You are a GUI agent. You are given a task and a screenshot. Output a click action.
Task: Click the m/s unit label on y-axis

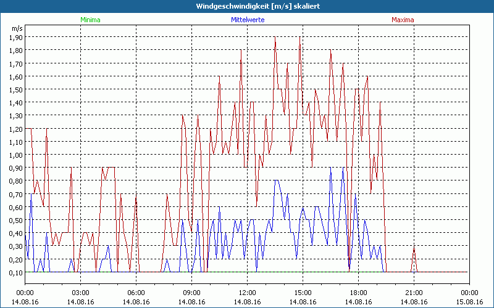[x=16, y=28]
